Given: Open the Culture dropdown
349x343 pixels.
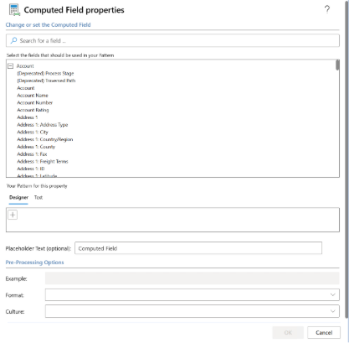Looking at the screenshot, I should click(x=192, y=311).
